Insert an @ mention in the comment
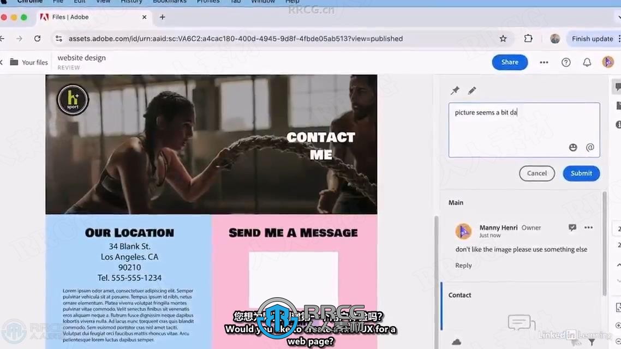Image resolution: width=621 pixels, height=349 pixels. [590, 147]
